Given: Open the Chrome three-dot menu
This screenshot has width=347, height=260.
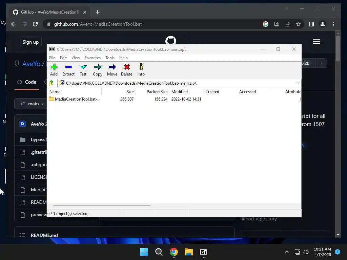Looking at the screenshot, I should click(x=333, y=24).
